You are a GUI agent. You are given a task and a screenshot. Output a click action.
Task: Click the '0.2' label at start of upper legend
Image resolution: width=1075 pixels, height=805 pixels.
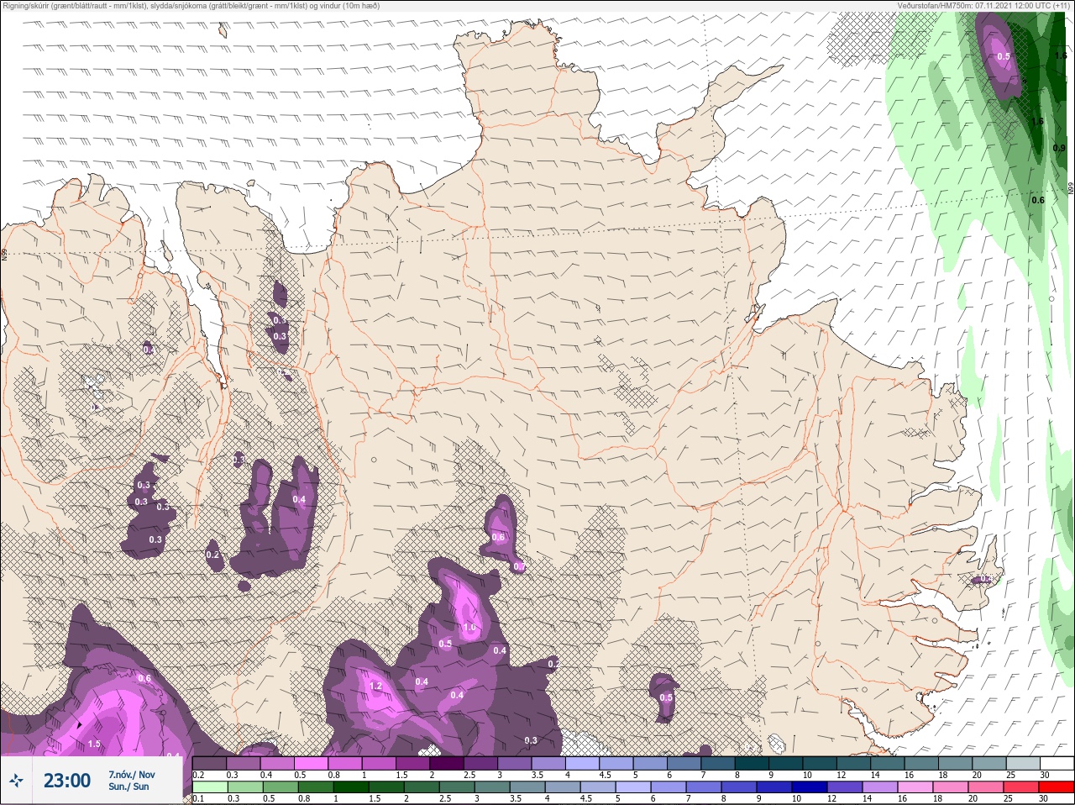pyautogui.click(x=197, y=774)
